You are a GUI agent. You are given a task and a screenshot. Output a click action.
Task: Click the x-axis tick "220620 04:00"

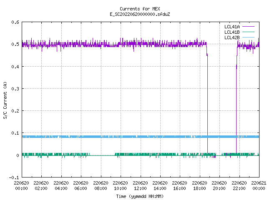[x=61, y=186]
